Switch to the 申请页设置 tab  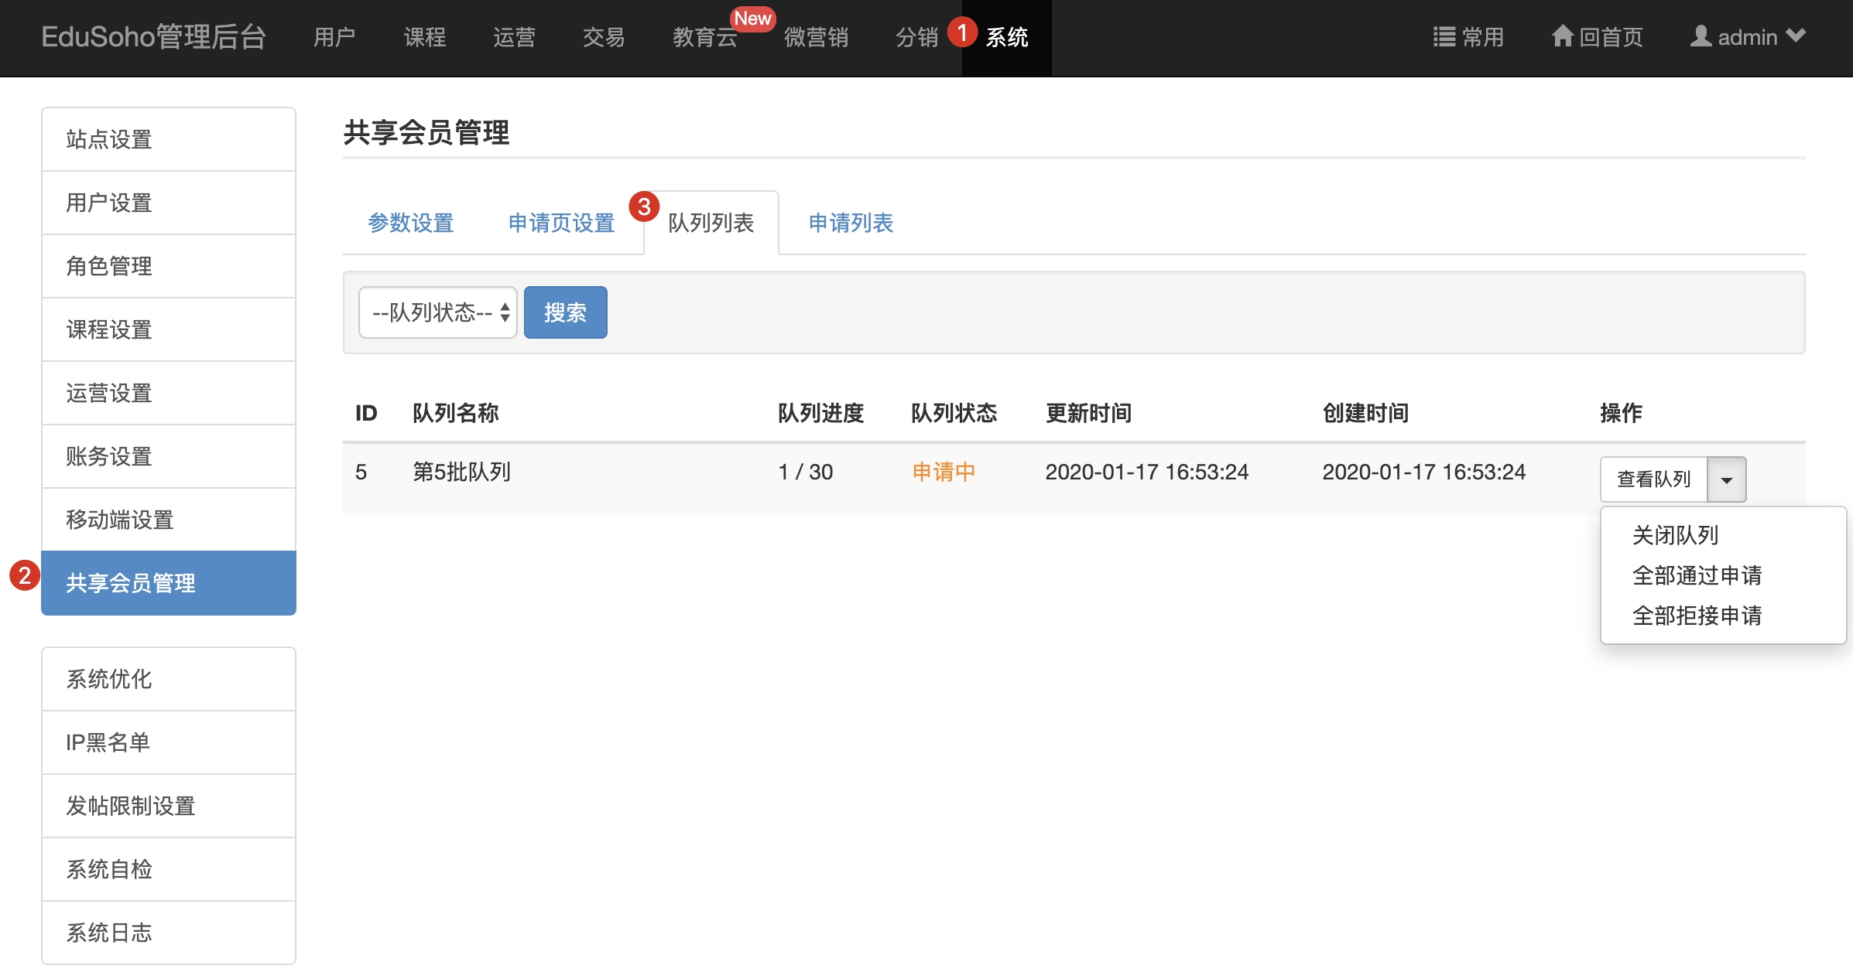pyautogui.click(x=561, y=223)
